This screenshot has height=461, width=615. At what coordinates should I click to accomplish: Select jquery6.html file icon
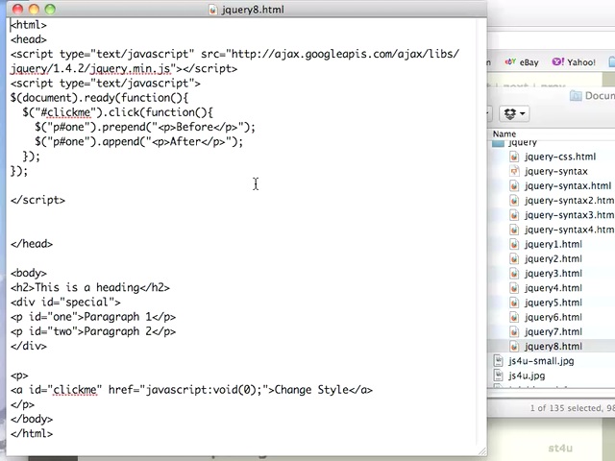pos(514,317)
